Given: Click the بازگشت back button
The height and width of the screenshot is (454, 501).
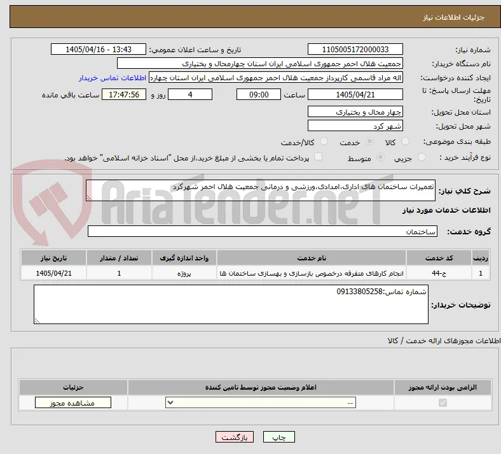Looking at the screenshot, I should click(235, 437).
